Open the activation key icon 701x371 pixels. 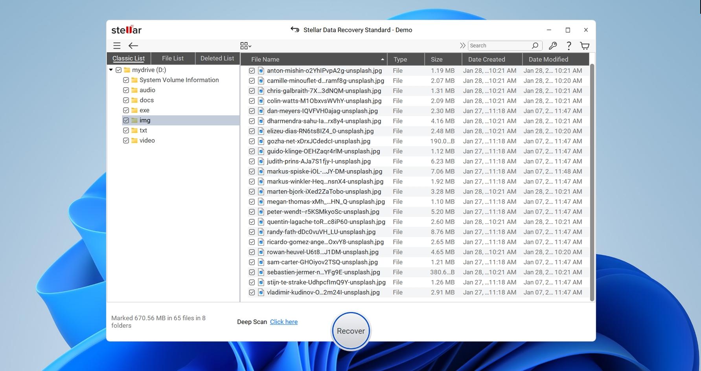point(553,46)
